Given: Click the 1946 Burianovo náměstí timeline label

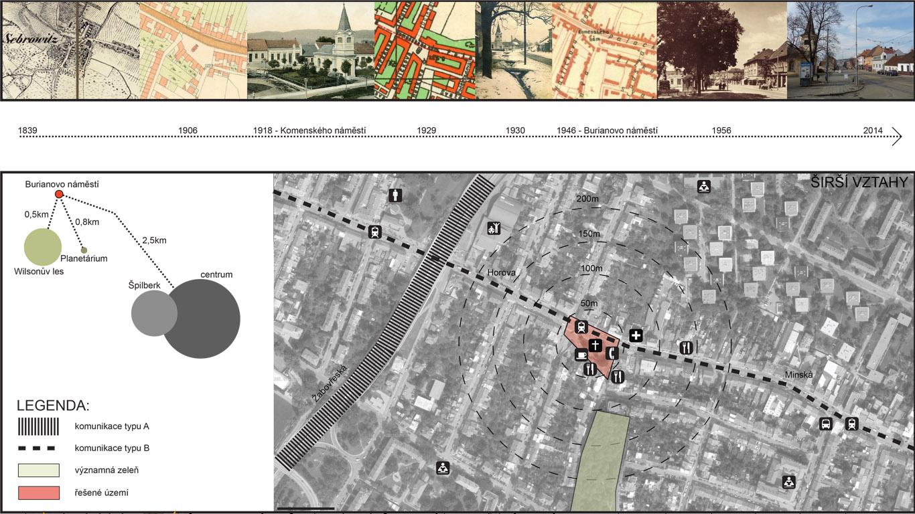Looking at the screenshot, I should (x=607, y=131).
